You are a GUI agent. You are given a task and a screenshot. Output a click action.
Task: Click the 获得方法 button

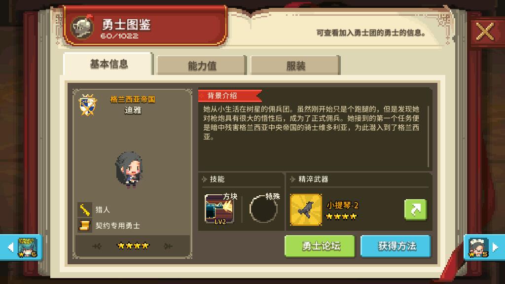(x=396, y=247)
